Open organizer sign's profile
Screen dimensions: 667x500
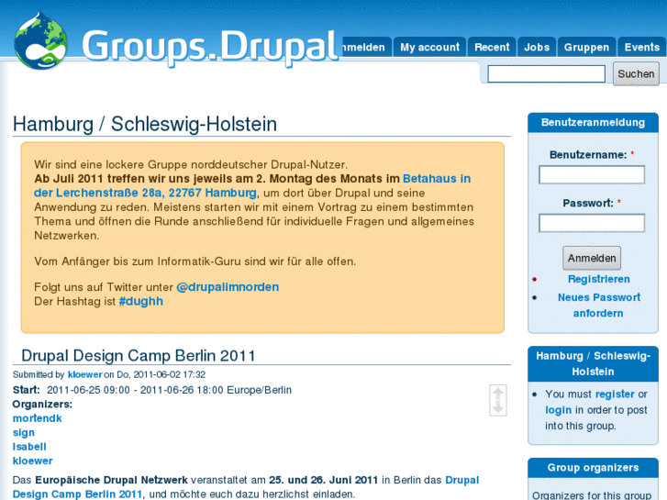point(24,433)
